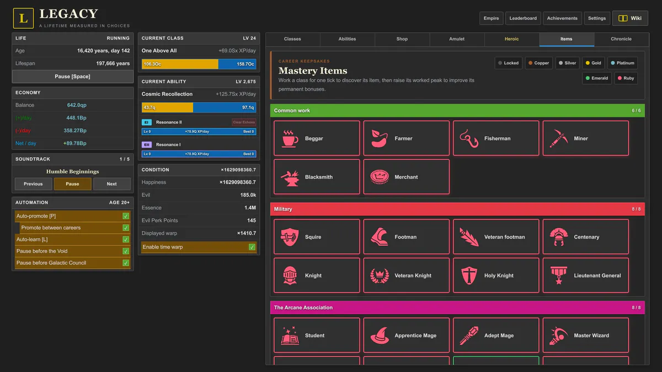Viewport: 662px width, 372px height.
Task: Click the Beggar coffee cup icon
Action: [x=290, y=138]
